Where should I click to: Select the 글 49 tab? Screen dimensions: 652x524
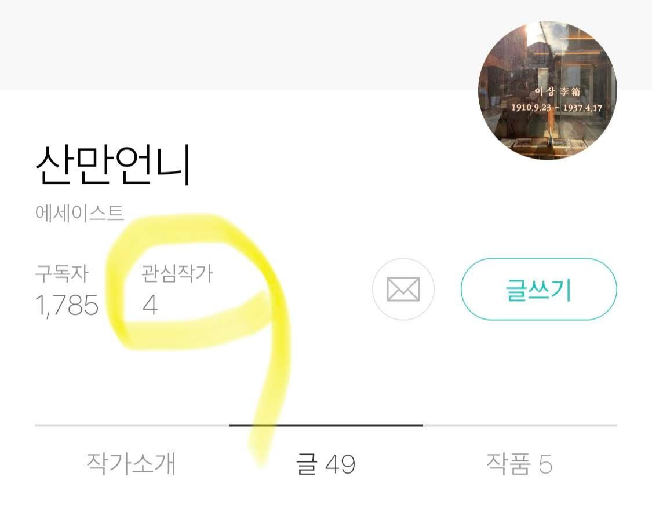click(326, 463)
